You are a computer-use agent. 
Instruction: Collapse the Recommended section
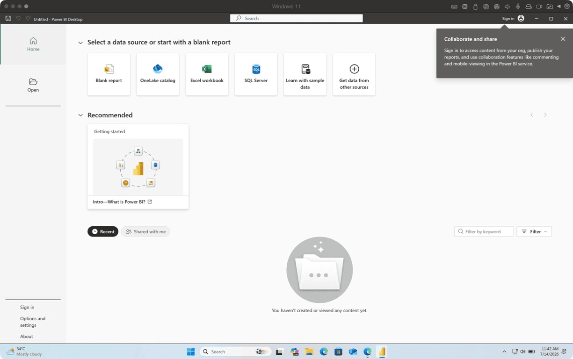click(80, 115)
